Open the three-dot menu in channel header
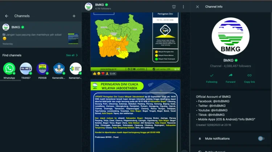The width and height of the screenshot is (272, 152). (x=184, y=7)
